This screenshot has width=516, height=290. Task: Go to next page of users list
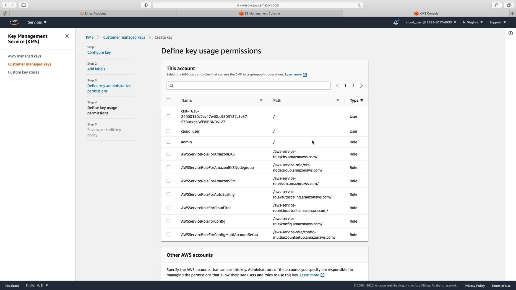pyautogui.click(x=361, y=86)
